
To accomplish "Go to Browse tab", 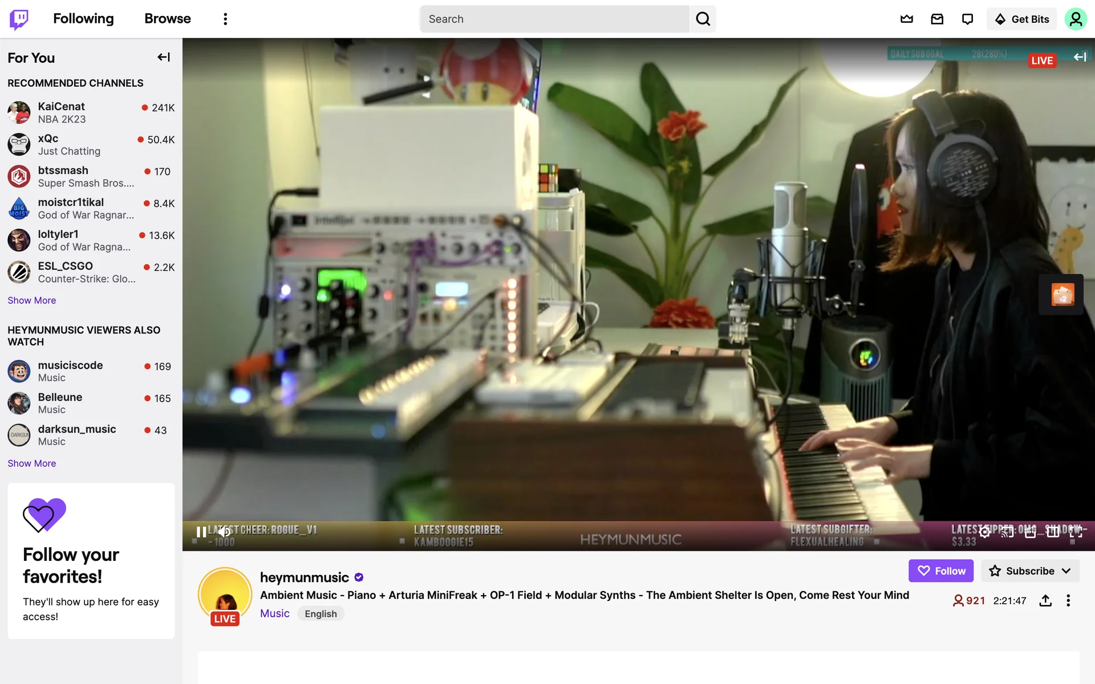I will 167,19.
